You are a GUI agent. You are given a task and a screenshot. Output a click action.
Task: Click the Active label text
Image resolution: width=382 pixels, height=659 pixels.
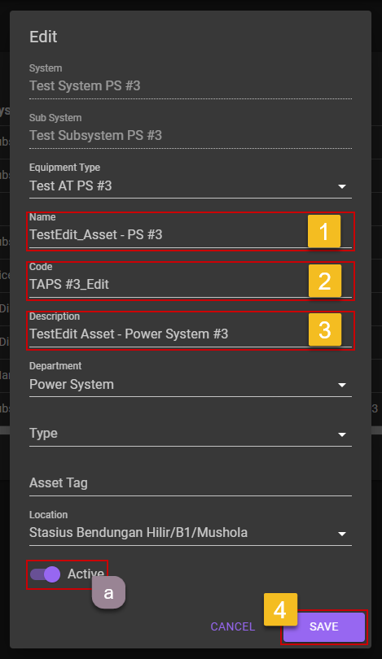click(x=86, y=574)
